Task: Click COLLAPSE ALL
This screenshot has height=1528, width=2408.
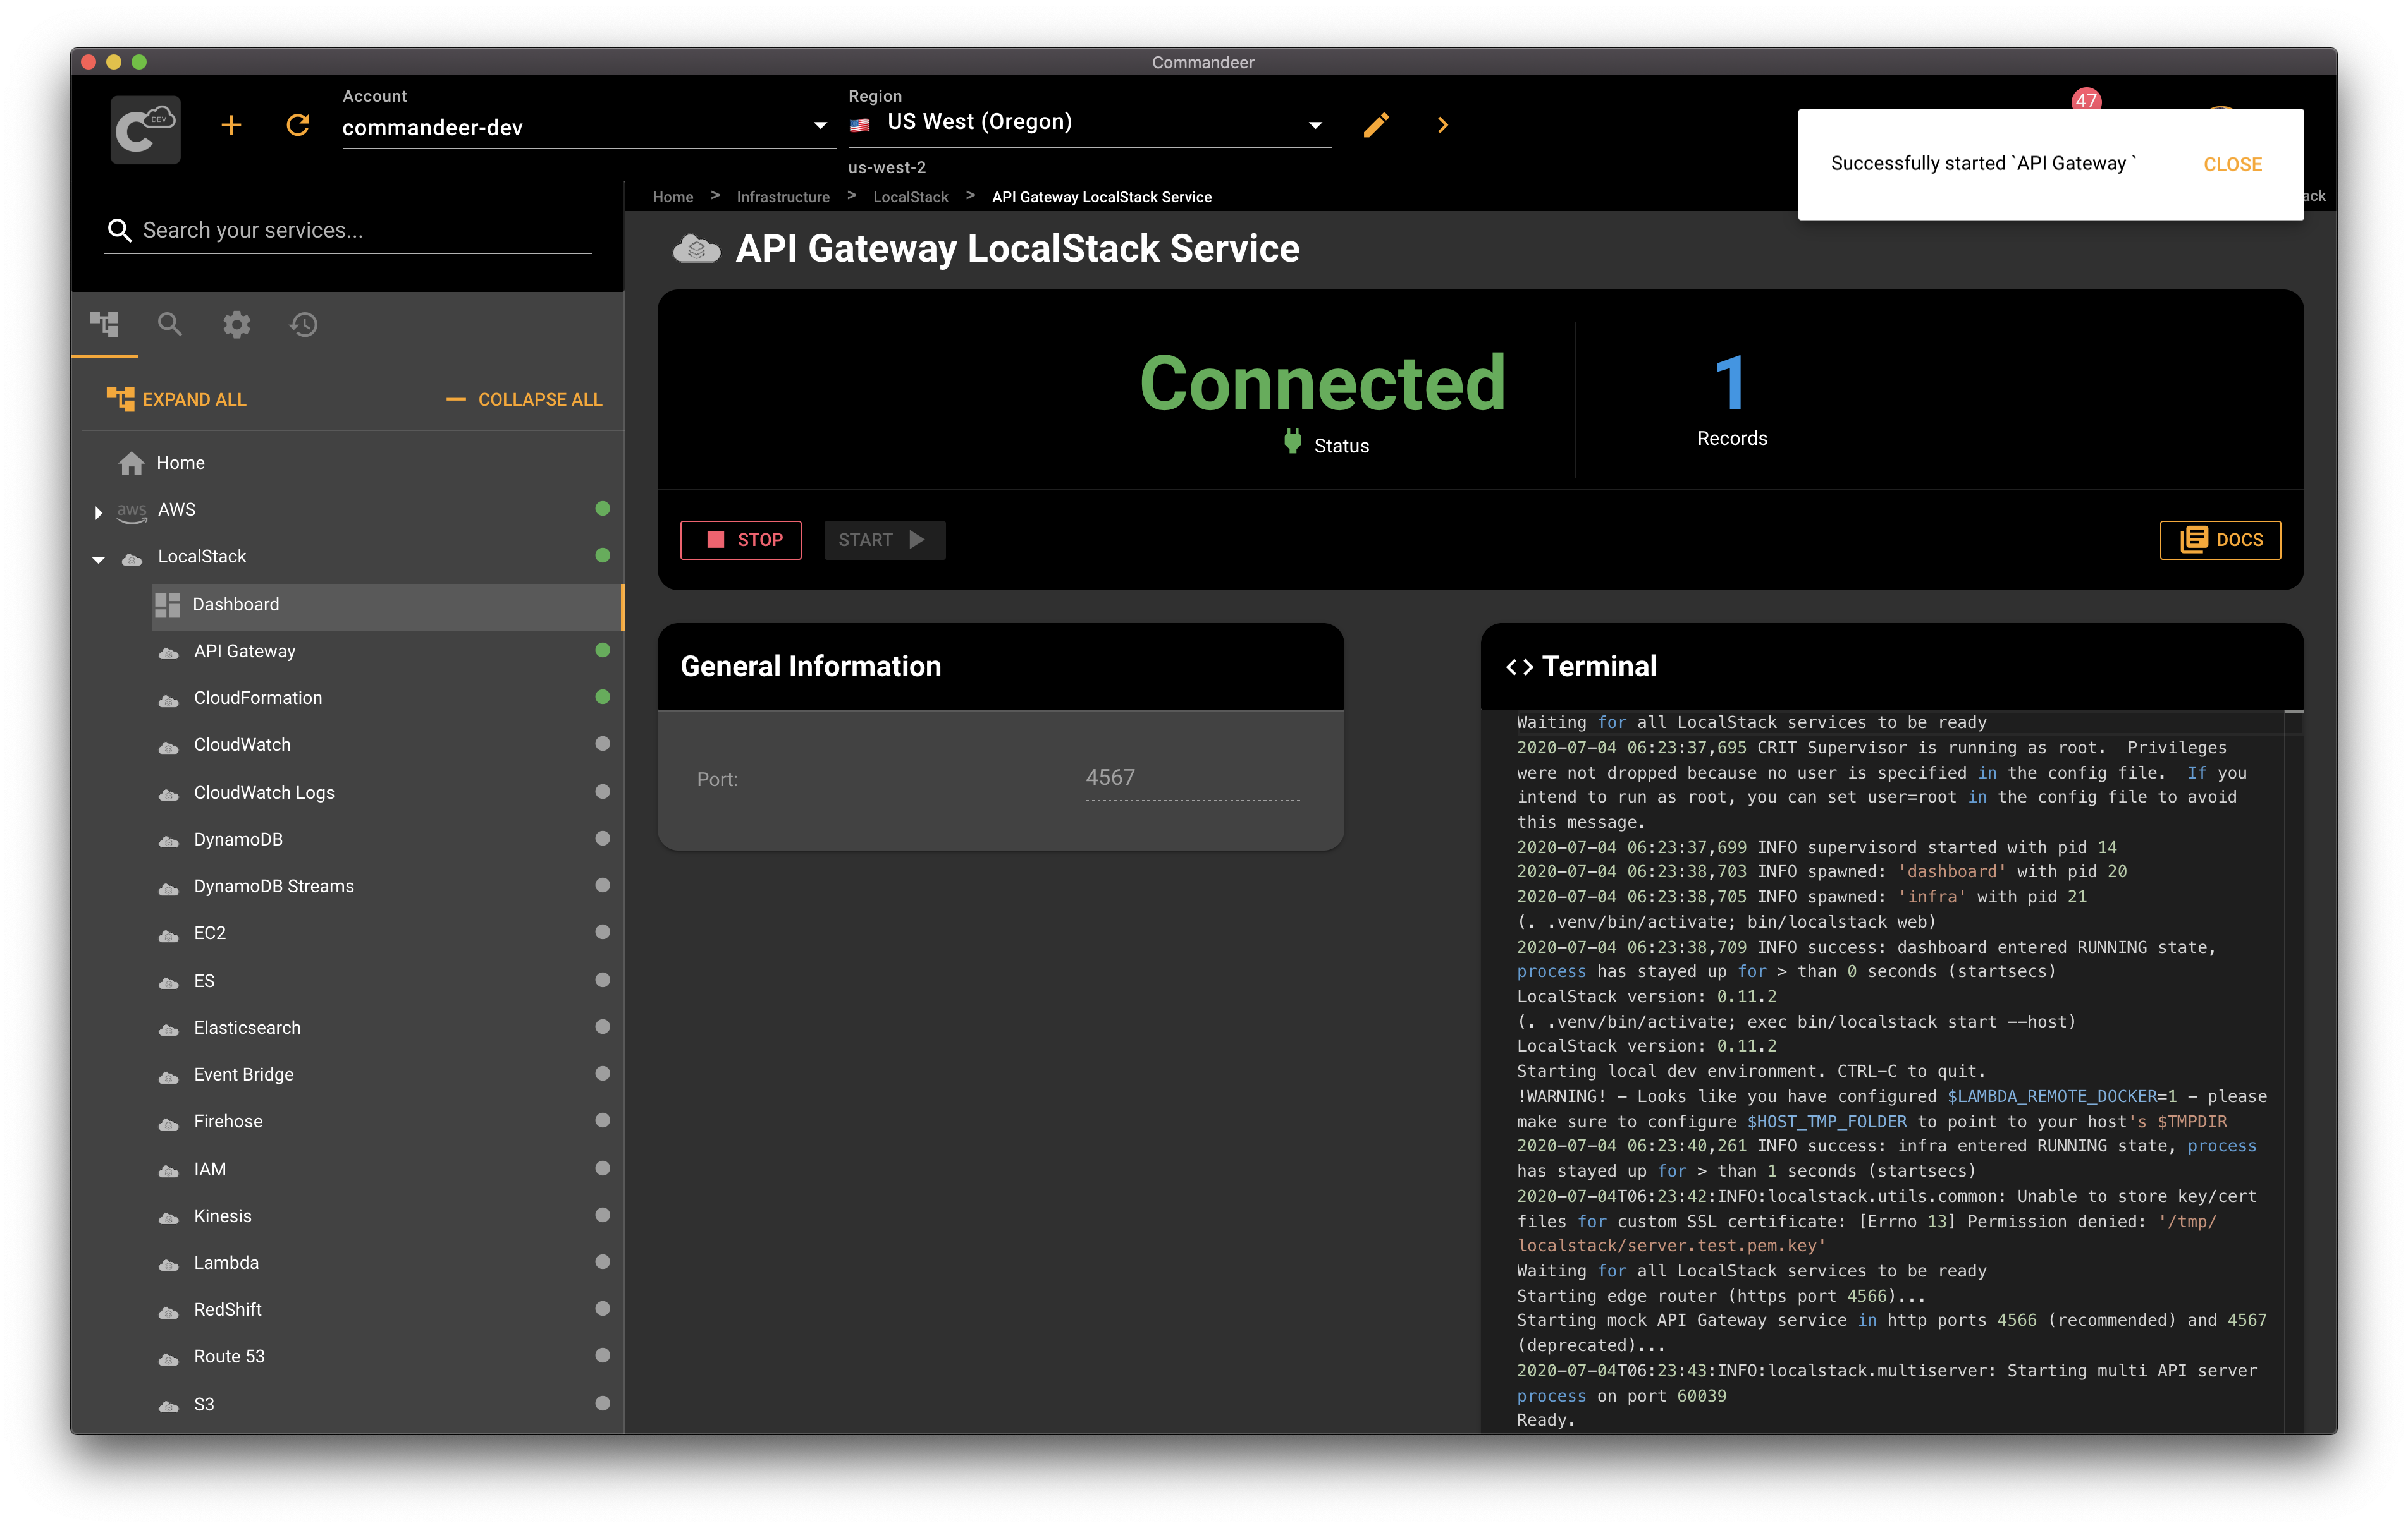Action: pyautogui.click(x=524, y=400)
